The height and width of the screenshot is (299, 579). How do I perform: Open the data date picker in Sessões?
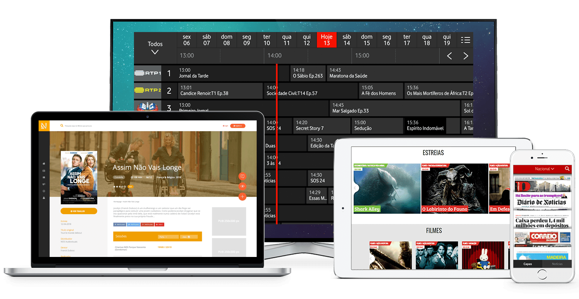click(x=189, y=237)
